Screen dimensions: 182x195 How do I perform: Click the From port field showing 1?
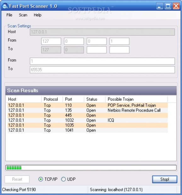coord(102,61)
